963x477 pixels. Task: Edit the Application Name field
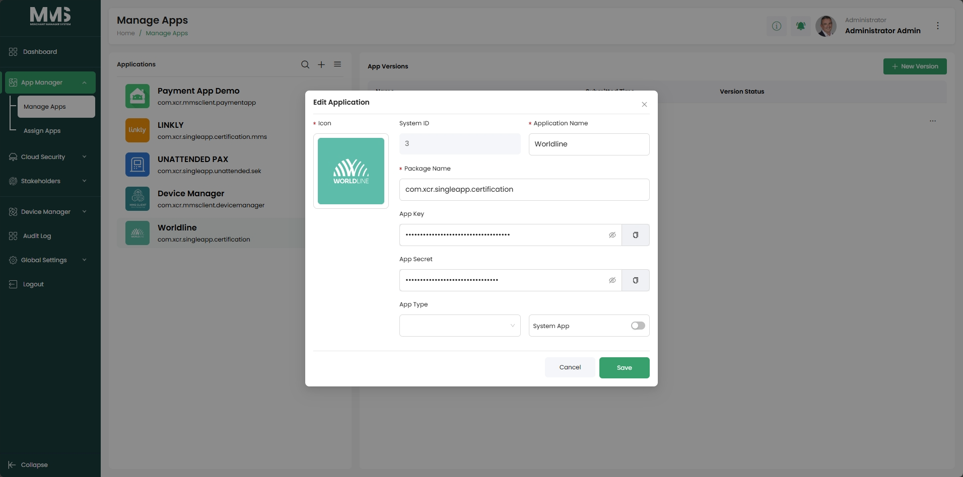point(589,144)
